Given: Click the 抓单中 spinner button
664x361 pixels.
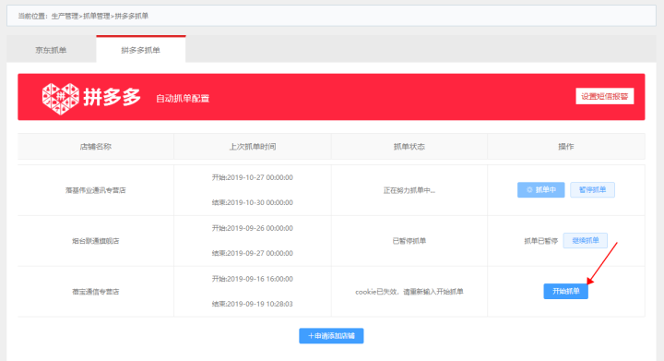Looking at the screenshot, I should [x=540, y=190].
